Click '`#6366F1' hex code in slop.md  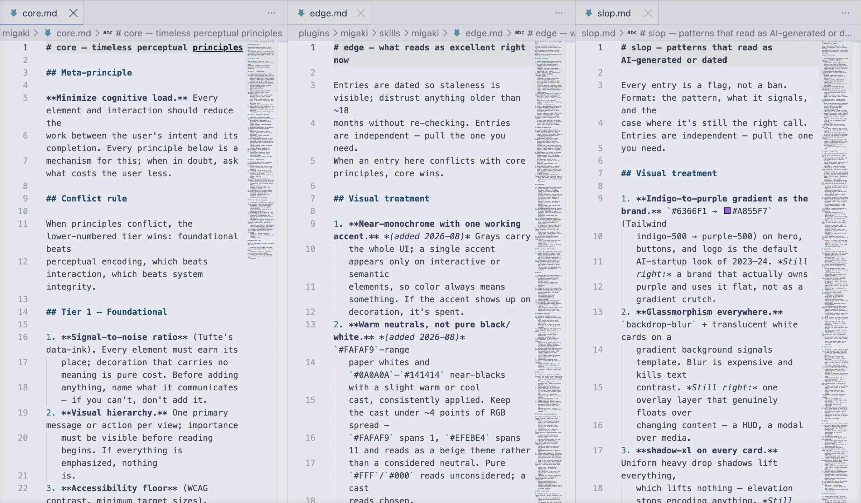tap(686, 211)
